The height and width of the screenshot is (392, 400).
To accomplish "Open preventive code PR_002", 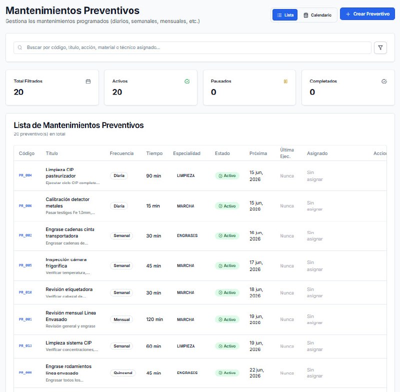I will 25,235.
